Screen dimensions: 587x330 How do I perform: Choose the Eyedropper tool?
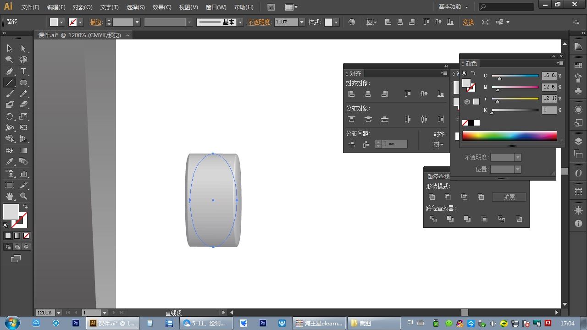click(10, 161)
